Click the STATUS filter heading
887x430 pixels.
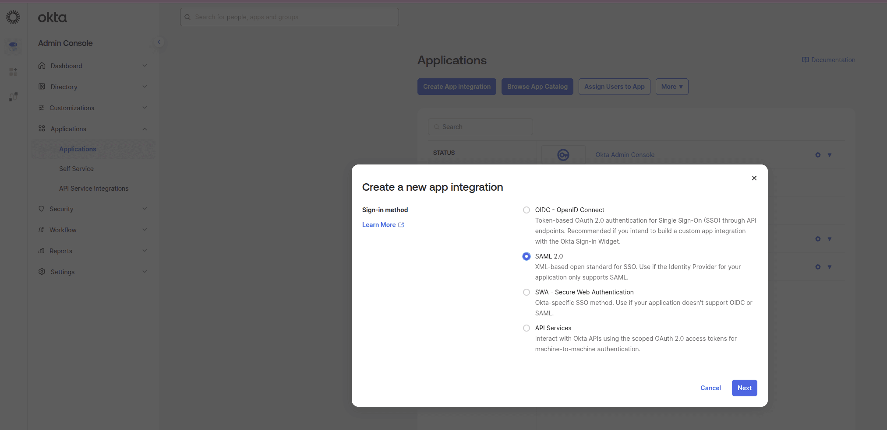click(x=444, y=153)
